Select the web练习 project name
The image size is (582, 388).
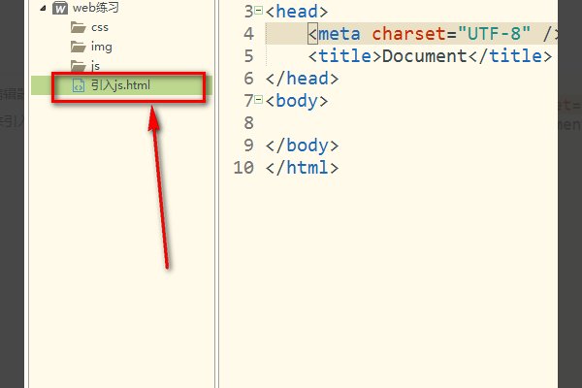pos(95,8)
